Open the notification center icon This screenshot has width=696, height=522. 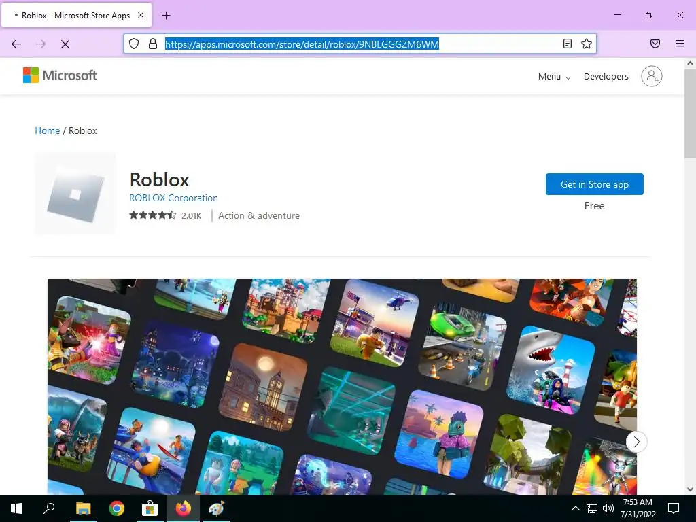coord(674,508)
